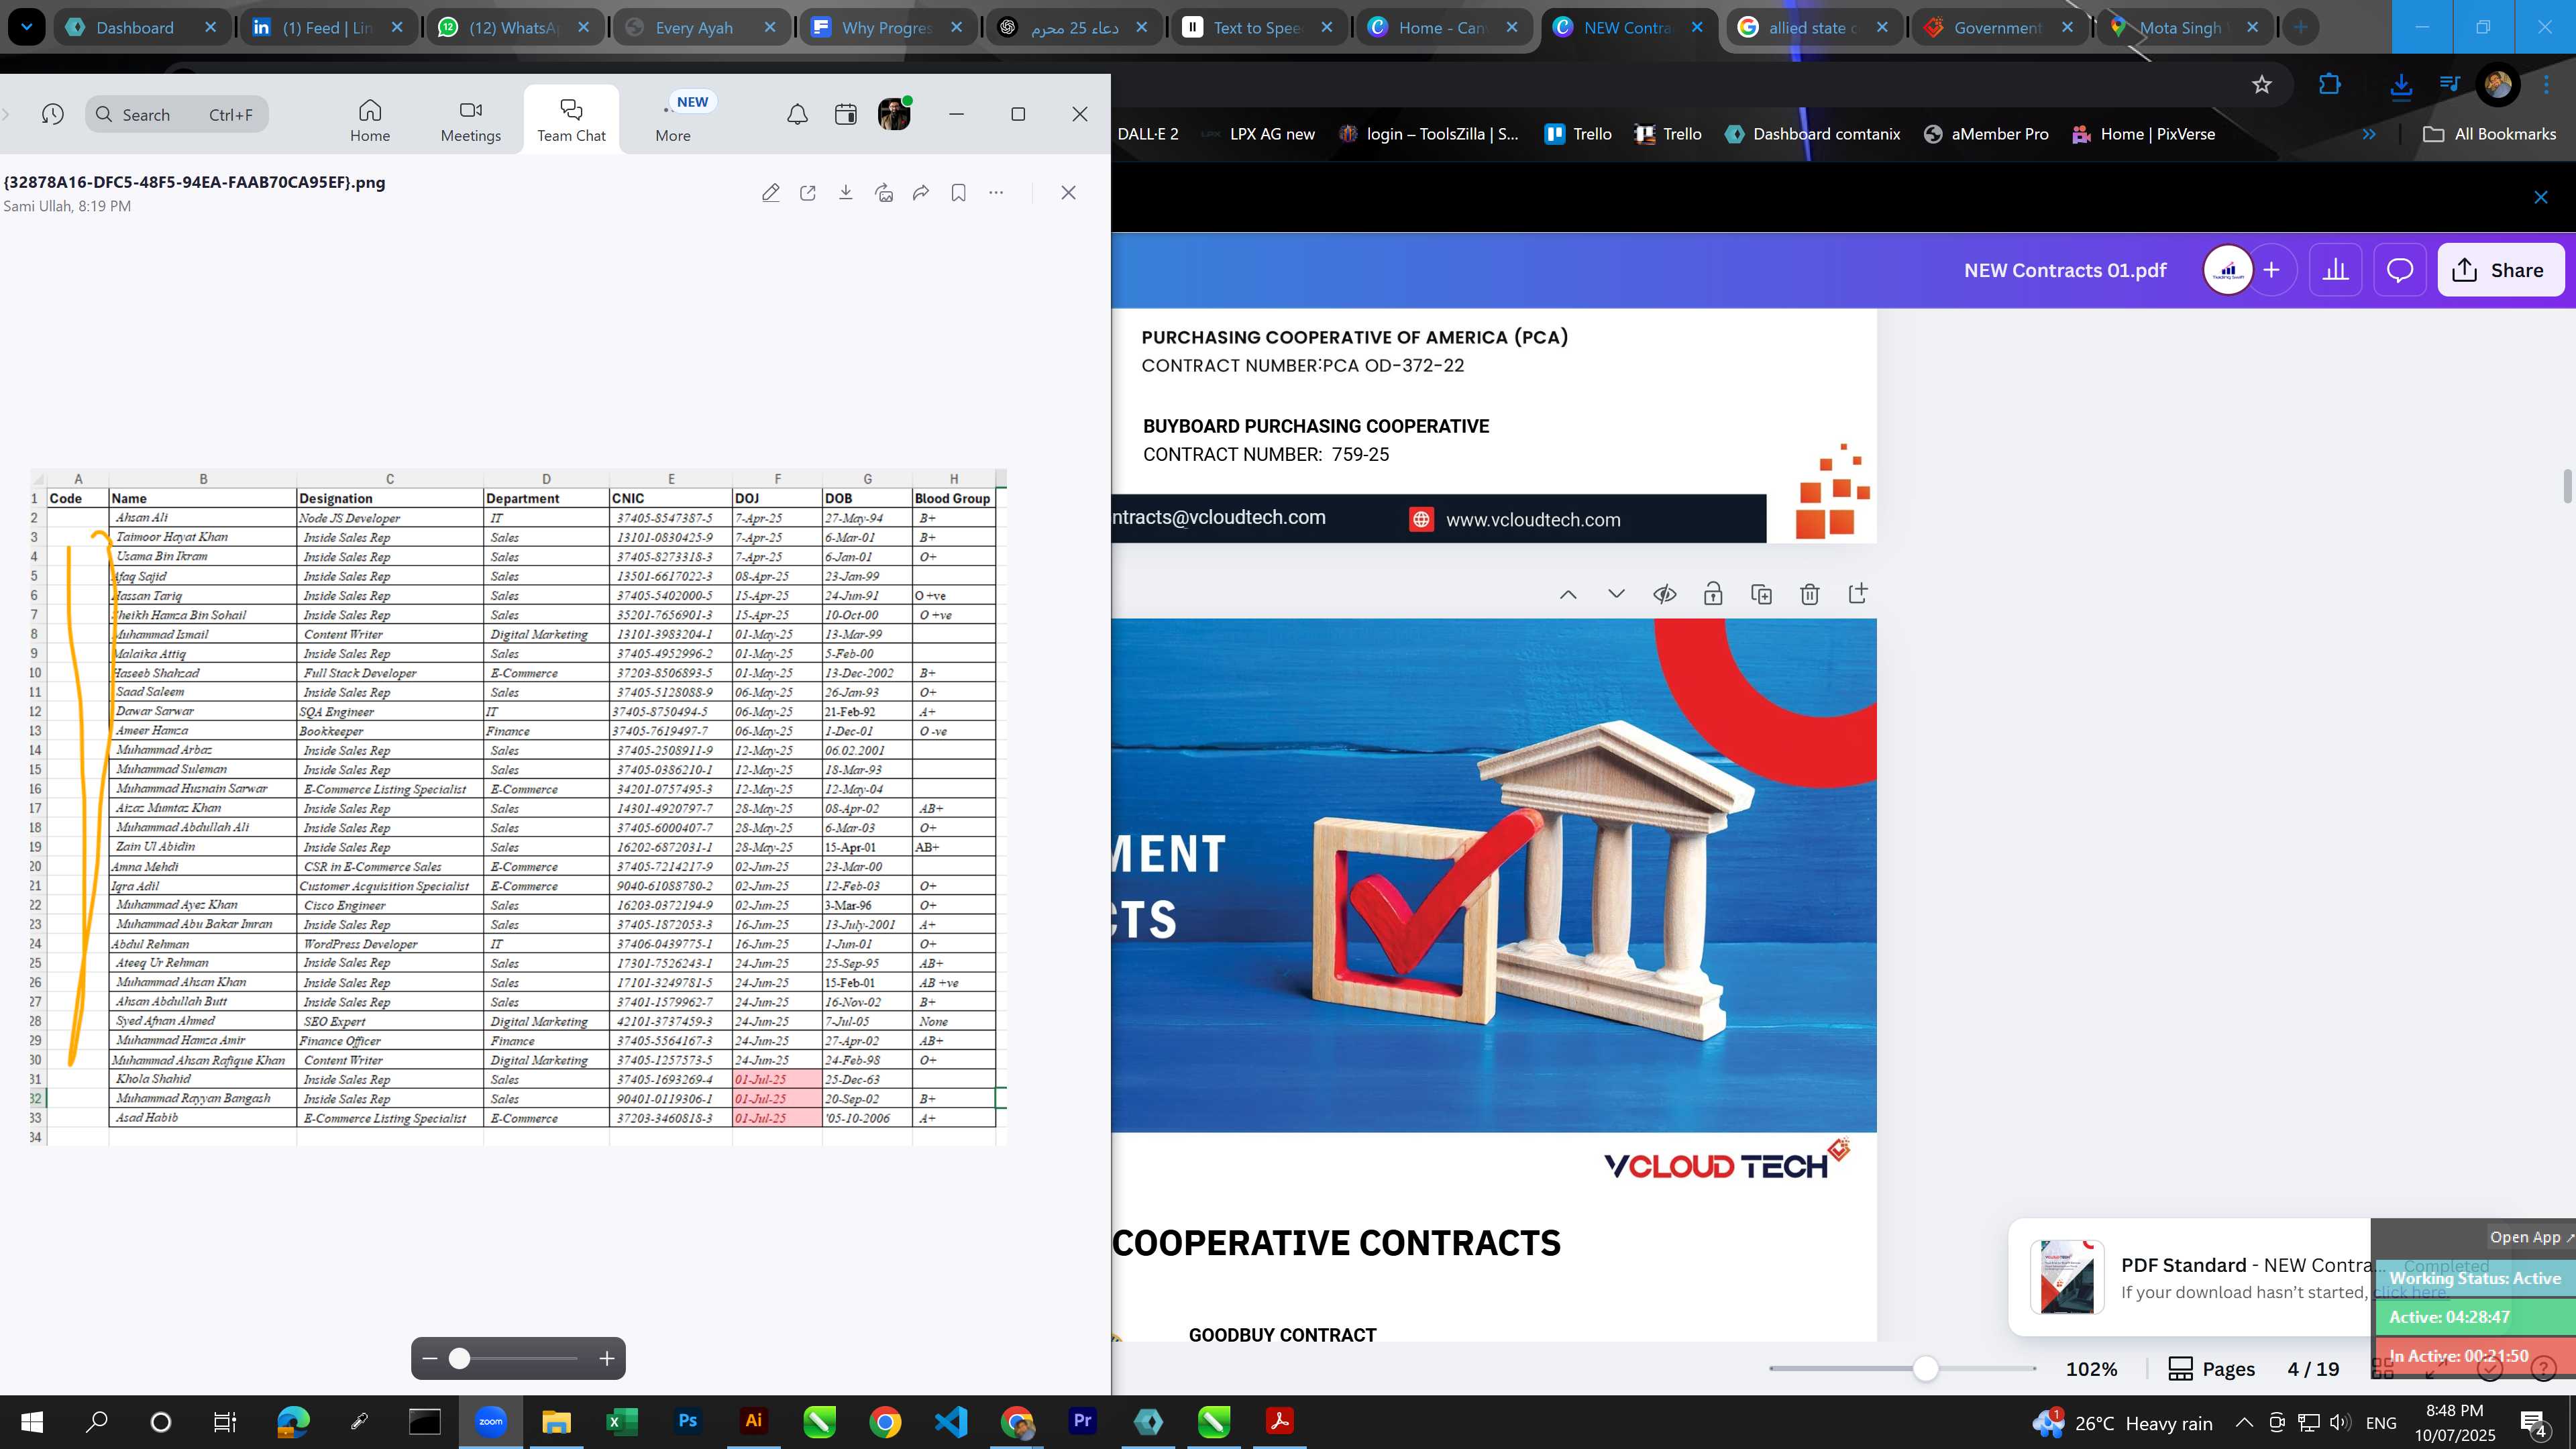Screen dimensions: 2576x1449
Task: Expand hidden bookmarks chevron
Action: coord(2369,134)
